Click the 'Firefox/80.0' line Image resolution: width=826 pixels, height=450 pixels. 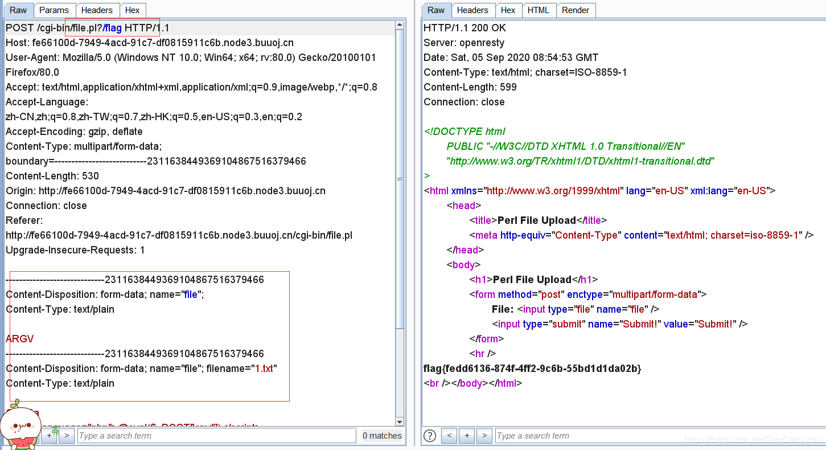(x=32, y=72)
